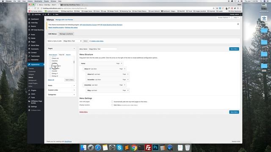The width and height of the screenshot is (271, 152).
Task: Open Plugins in the sidebar
Action: tap(33, 90)
